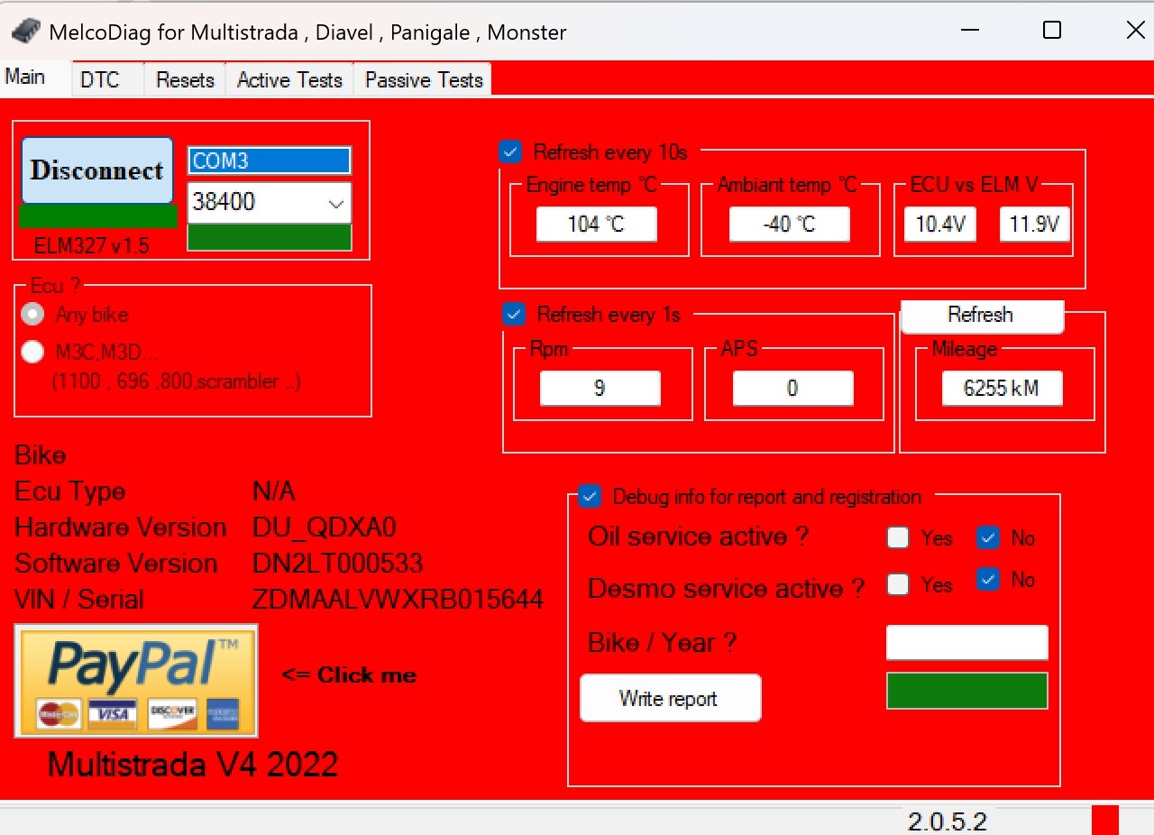The image size is (1154, 835).
Task: Click the Bike / Year input field
Action: point(966,643)
